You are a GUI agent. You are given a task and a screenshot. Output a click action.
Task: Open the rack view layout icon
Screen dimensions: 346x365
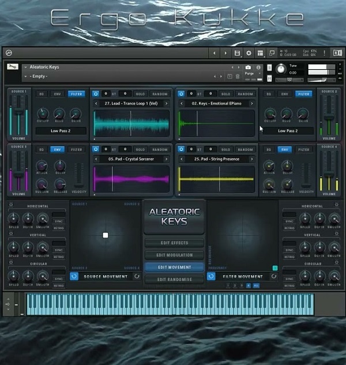tap(260, 53)
